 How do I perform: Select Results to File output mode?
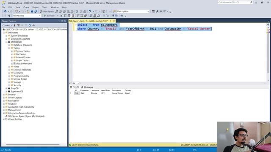99,16
